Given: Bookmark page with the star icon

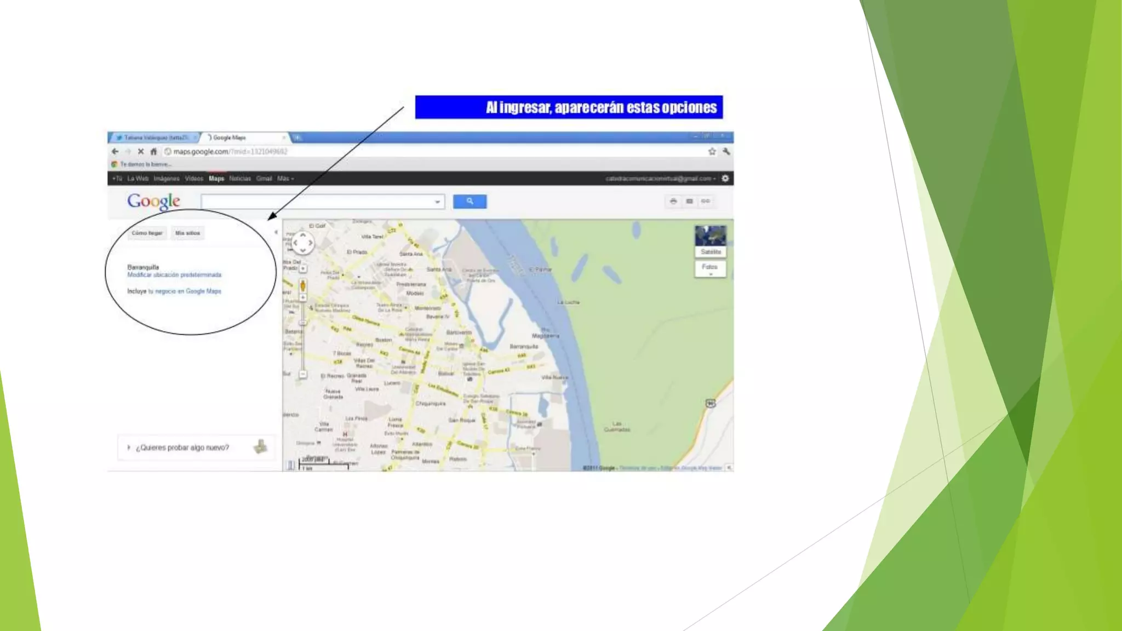Looking at the screenshot, I should (x=712, y=152).
